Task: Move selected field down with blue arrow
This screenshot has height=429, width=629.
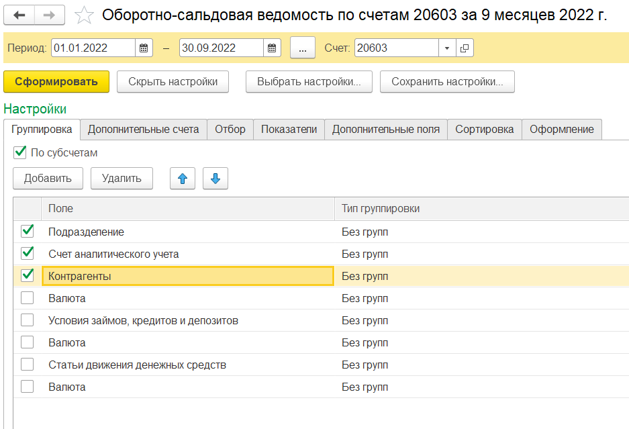Action: pos(215,179)
